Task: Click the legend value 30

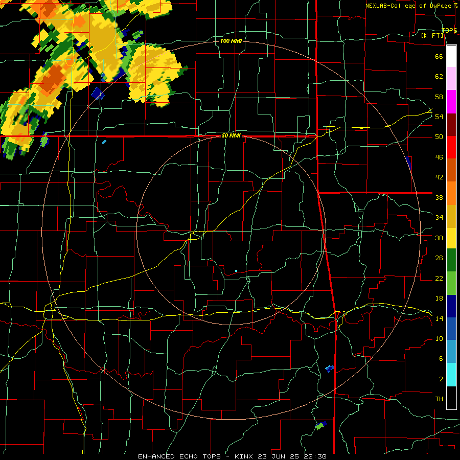Action: [439, 238]
